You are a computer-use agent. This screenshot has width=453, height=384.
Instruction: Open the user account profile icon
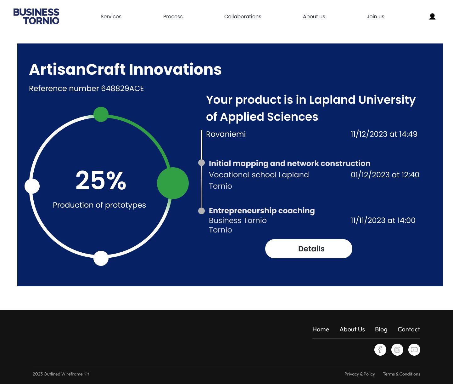tap(432, 16)
